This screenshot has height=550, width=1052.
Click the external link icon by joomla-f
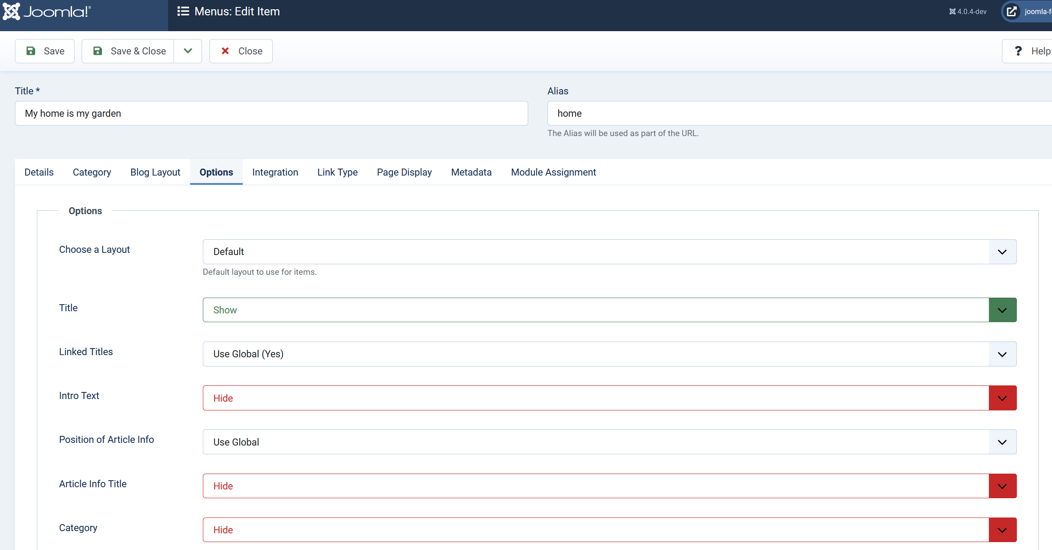pyautogui.click(x=1012, y=11)
